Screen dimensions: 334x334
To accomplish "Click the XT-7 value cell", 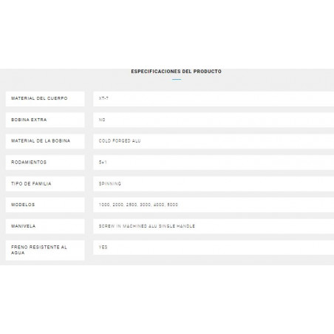I will 214,99.
